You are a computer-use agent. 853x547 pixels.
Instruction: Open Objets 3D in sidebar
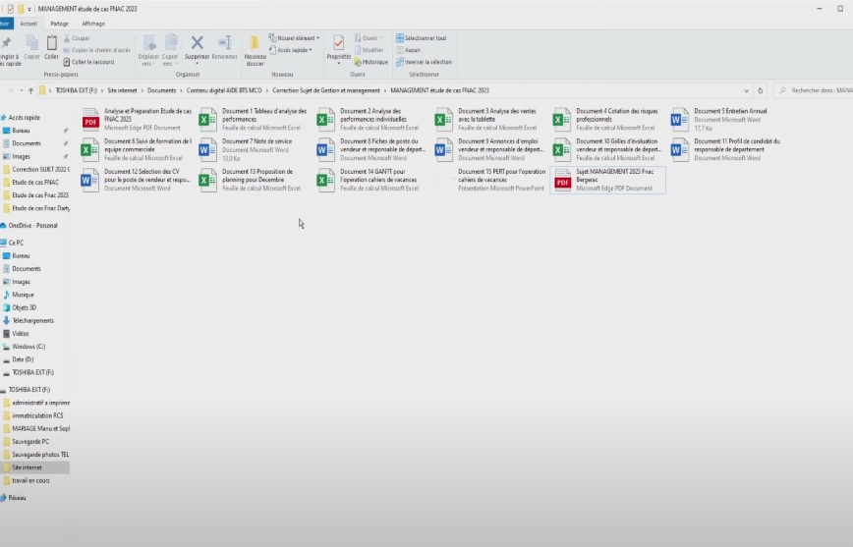tap(24, 307)
